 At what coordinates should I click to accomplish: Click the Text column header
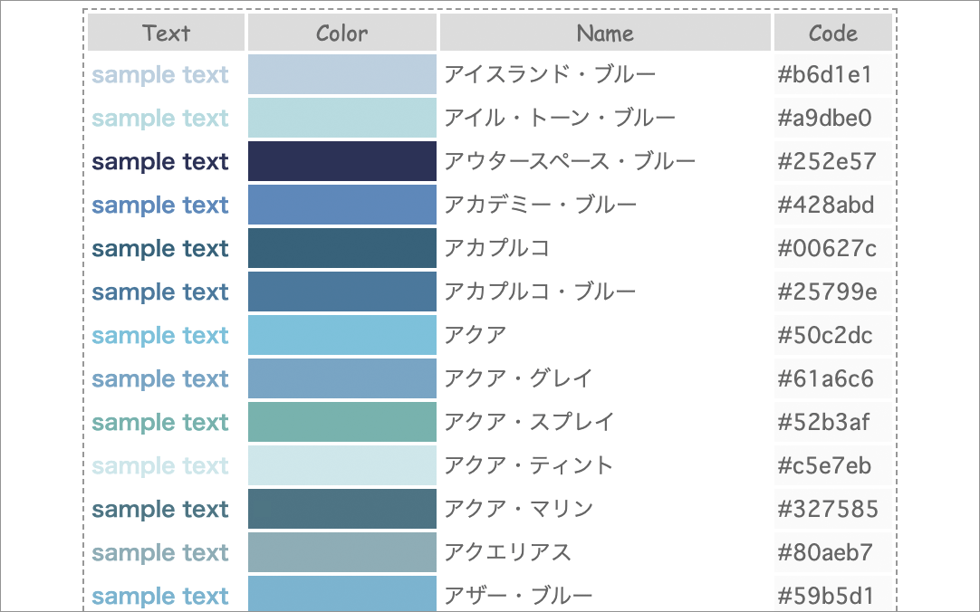(x=167, y=33)
